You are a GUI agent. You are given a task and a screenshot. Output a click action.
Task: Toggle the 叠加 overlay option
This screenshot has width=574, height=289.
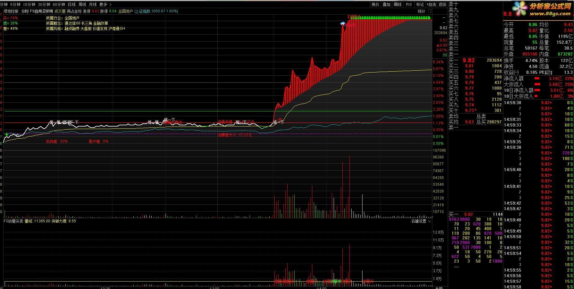point(386,4)
